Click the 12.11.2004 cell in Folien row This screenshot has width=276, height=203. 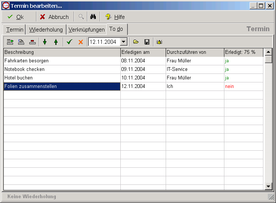click(x=143, y=86)
